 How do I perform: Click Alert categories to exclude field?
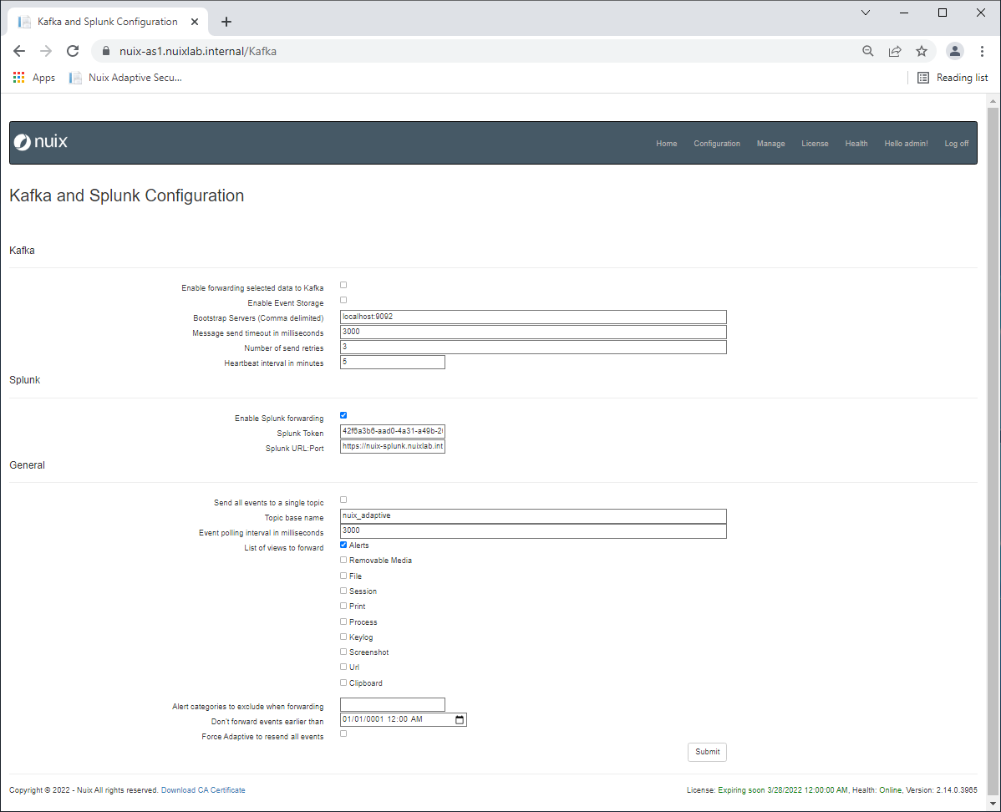tap(393, 705)
